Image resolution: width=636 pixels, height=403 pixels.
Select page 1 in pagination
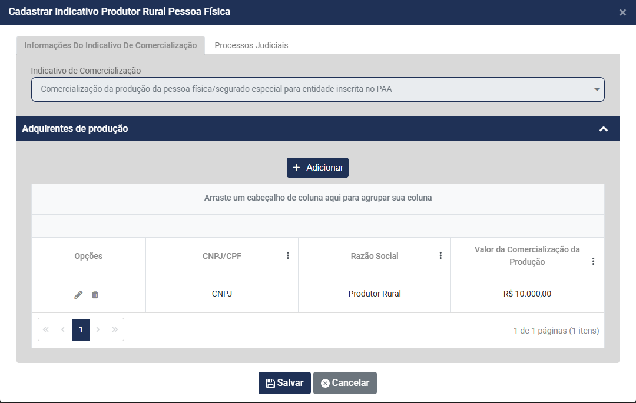click(x=81, y=330)
